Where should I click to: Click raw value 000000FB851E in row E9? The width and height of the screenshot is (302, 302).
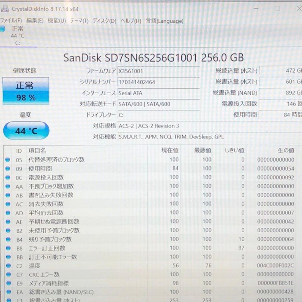[276, 283]
